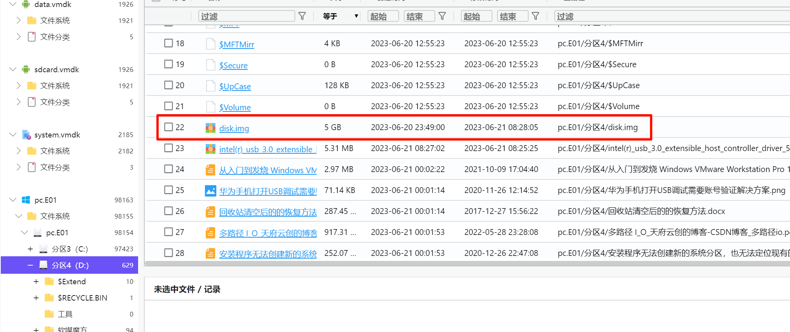Screen dimensions: 790x332
Task: Click the path pc.E01/分区4/disk.img
Action: tap(597, 127)
